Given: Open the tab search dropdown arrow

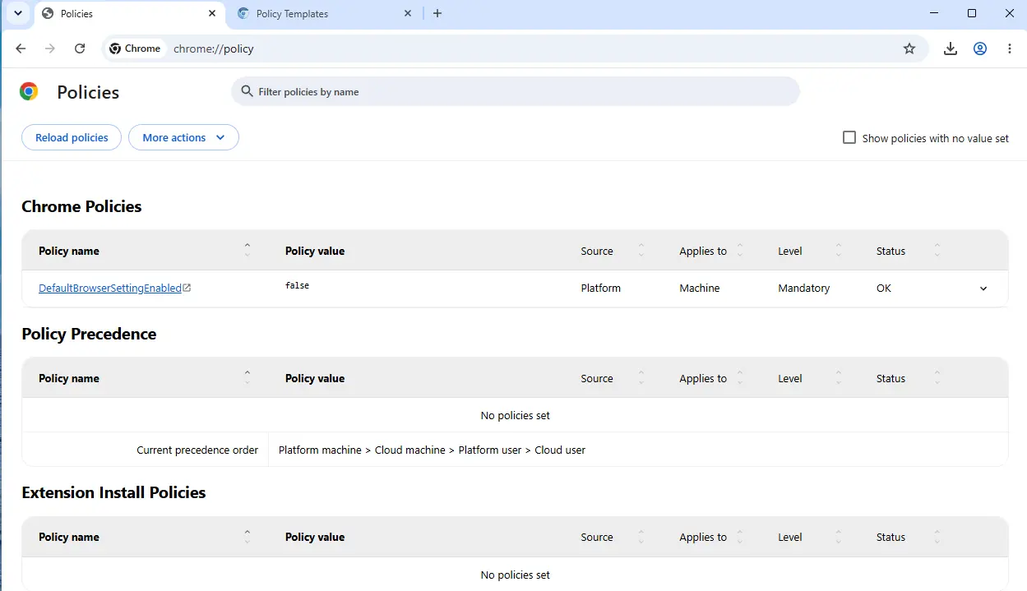Looking at the screenshot, I should [18, 13].
